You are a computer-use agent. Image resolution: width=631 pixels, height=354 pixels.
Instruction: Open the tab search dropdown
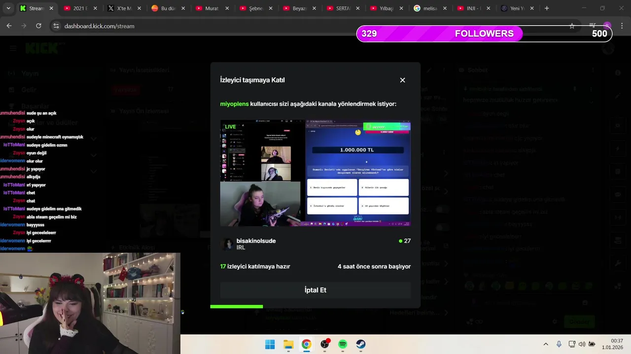(x=8, y=8)
